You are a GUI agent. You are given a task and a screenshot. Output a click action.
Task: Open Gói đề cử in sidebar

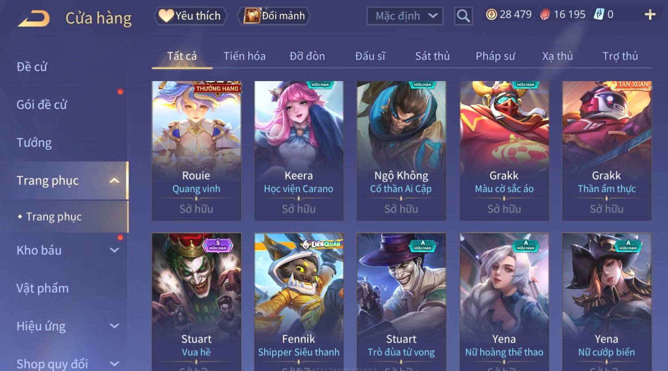click(x=42, y=105)
